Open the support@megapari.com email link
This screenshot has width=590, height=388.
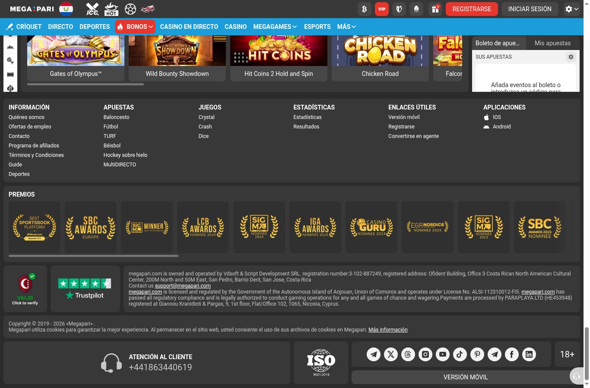pos(183,286)
